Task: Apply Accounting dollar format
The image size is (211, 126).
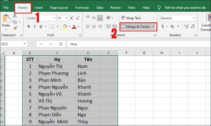Action: (x=163, y=26)
